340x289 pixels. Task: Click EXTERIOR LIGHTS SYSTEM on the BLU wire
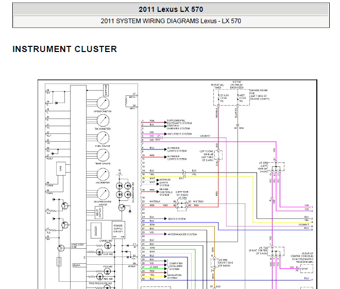177,149
